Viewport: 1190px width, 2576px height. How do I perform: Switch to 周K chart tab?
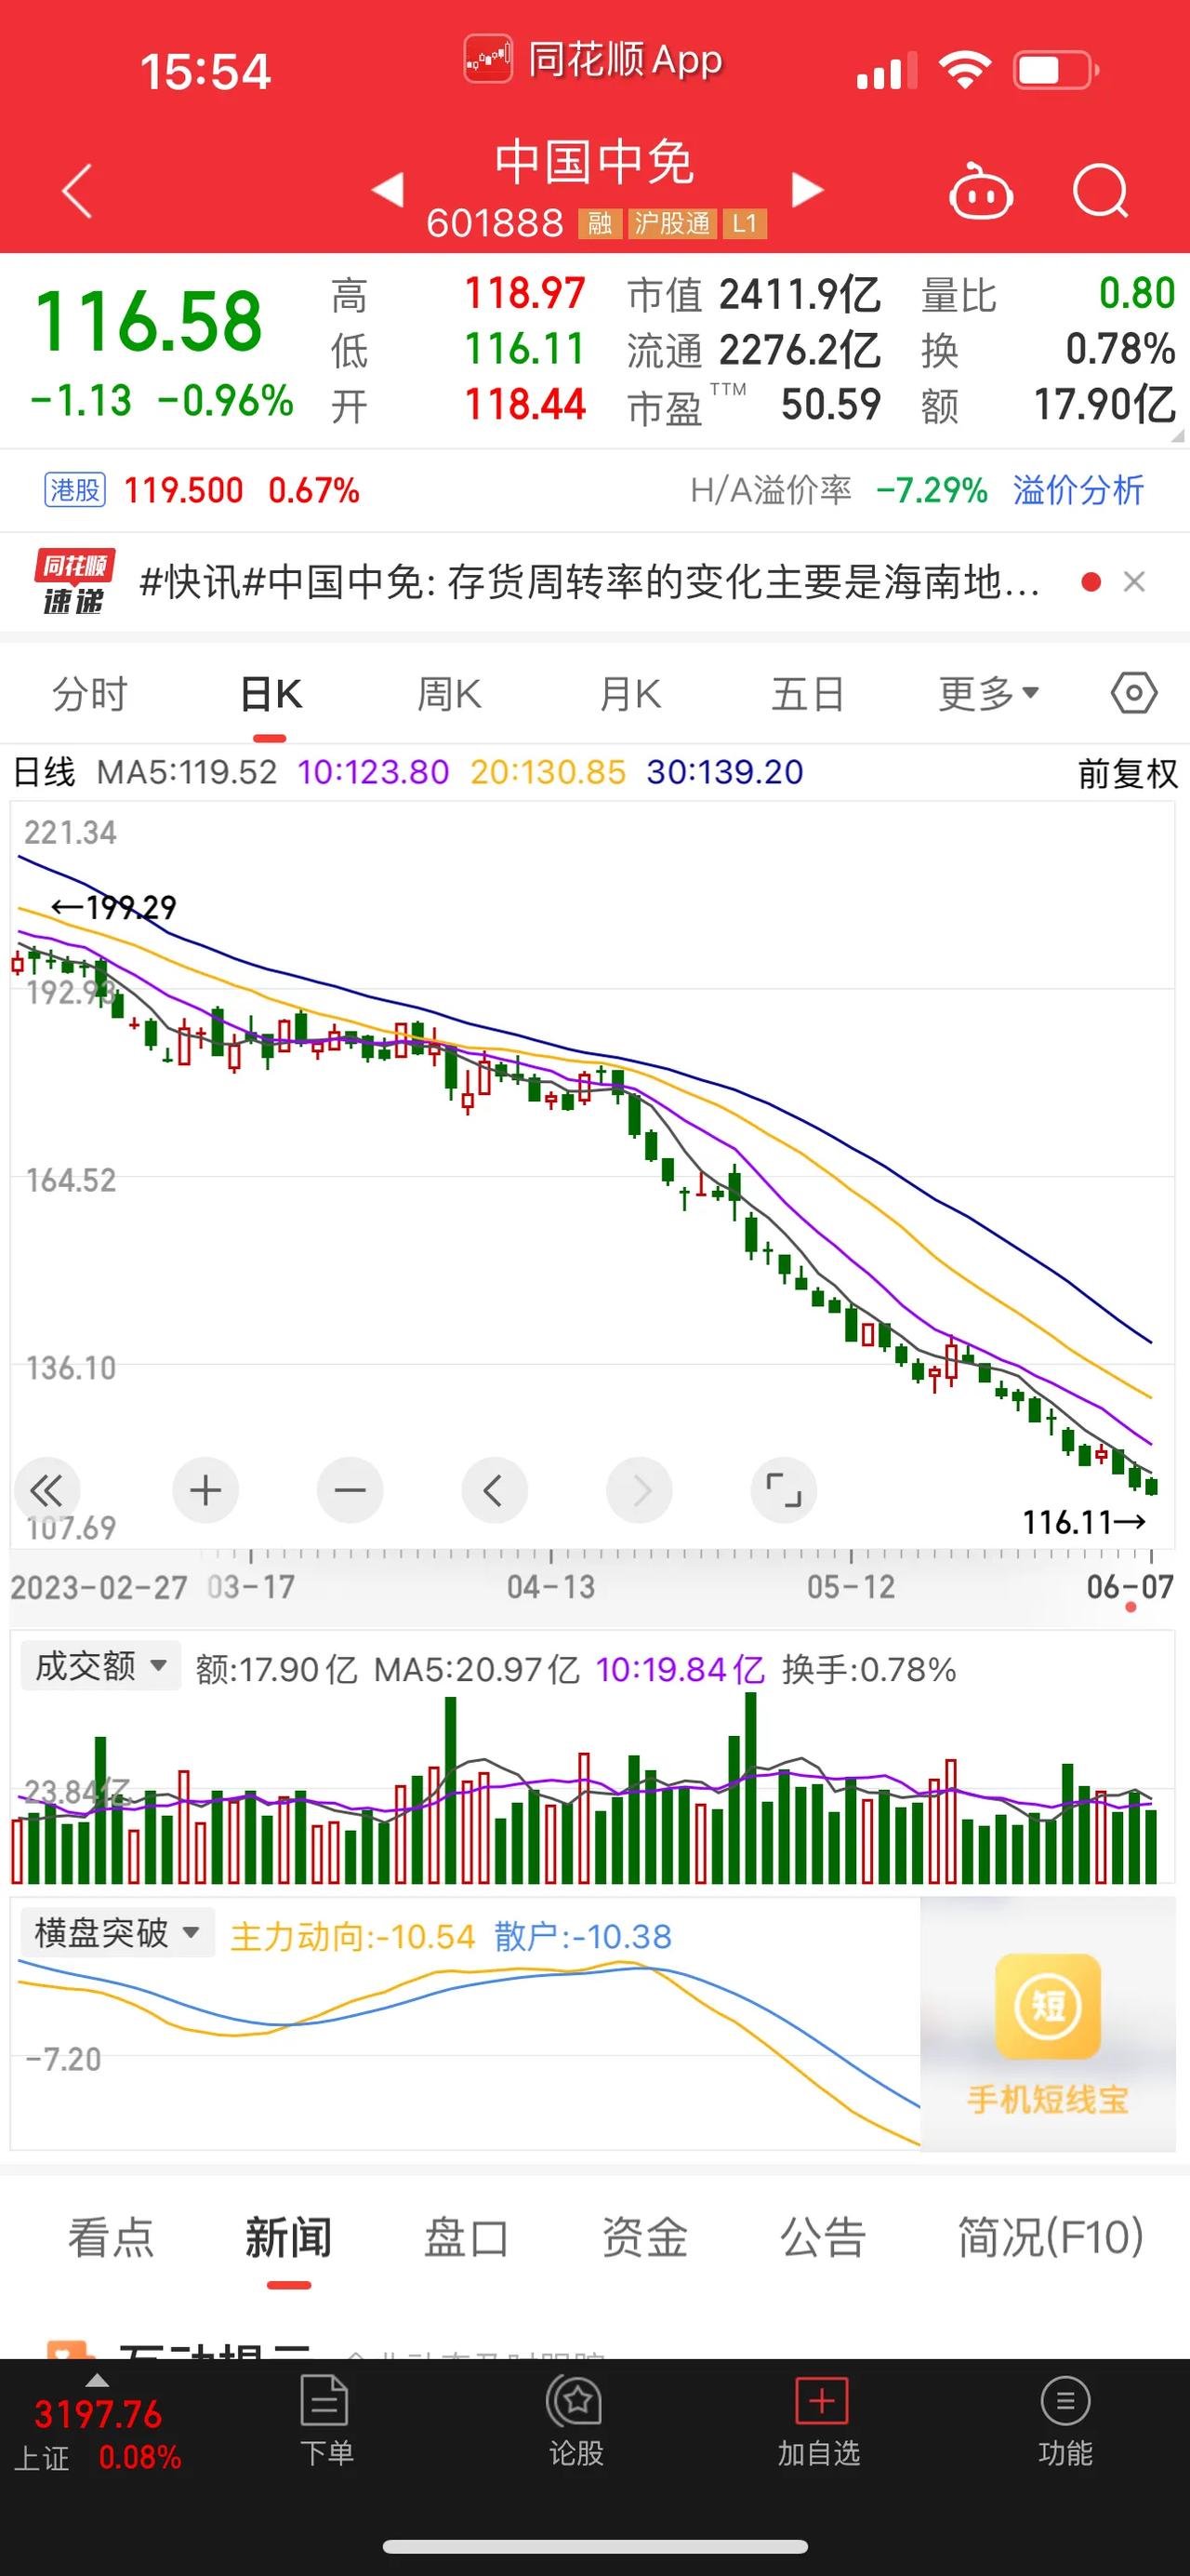pos(449,693)
